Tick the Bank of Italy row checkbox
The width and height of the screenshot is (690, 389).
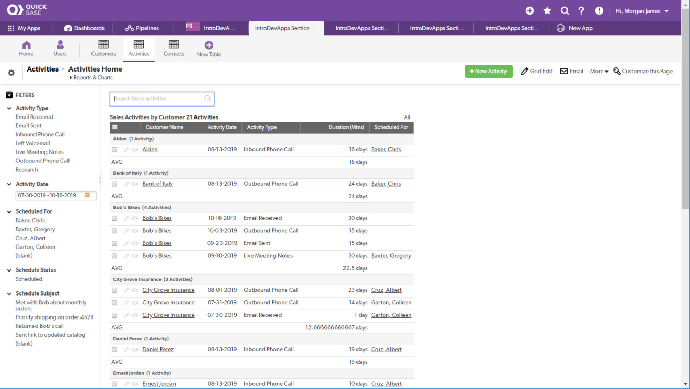click(114, 184)
